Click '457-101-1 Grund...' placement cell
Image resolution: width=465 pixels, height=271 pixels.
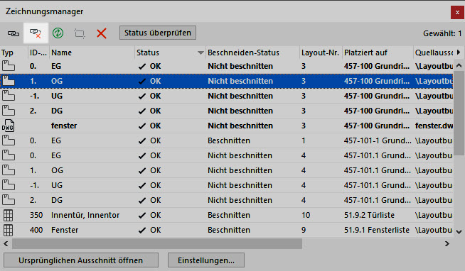(378, 140)
